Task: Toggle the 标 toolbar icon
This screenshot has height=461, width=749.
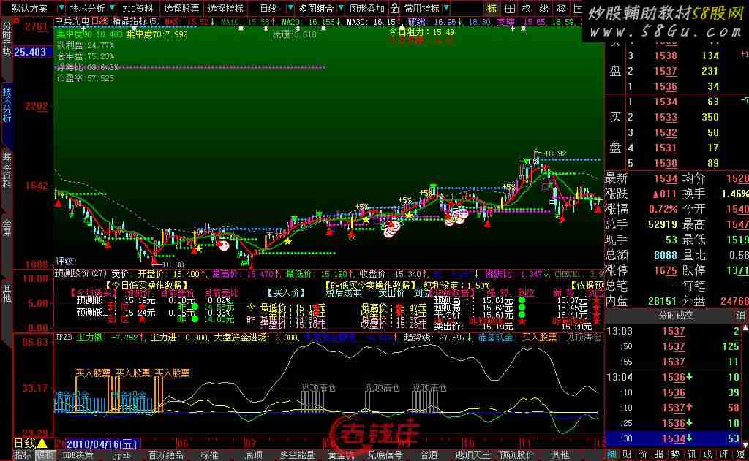Action: pyautogui.click(x=492, y=8)
